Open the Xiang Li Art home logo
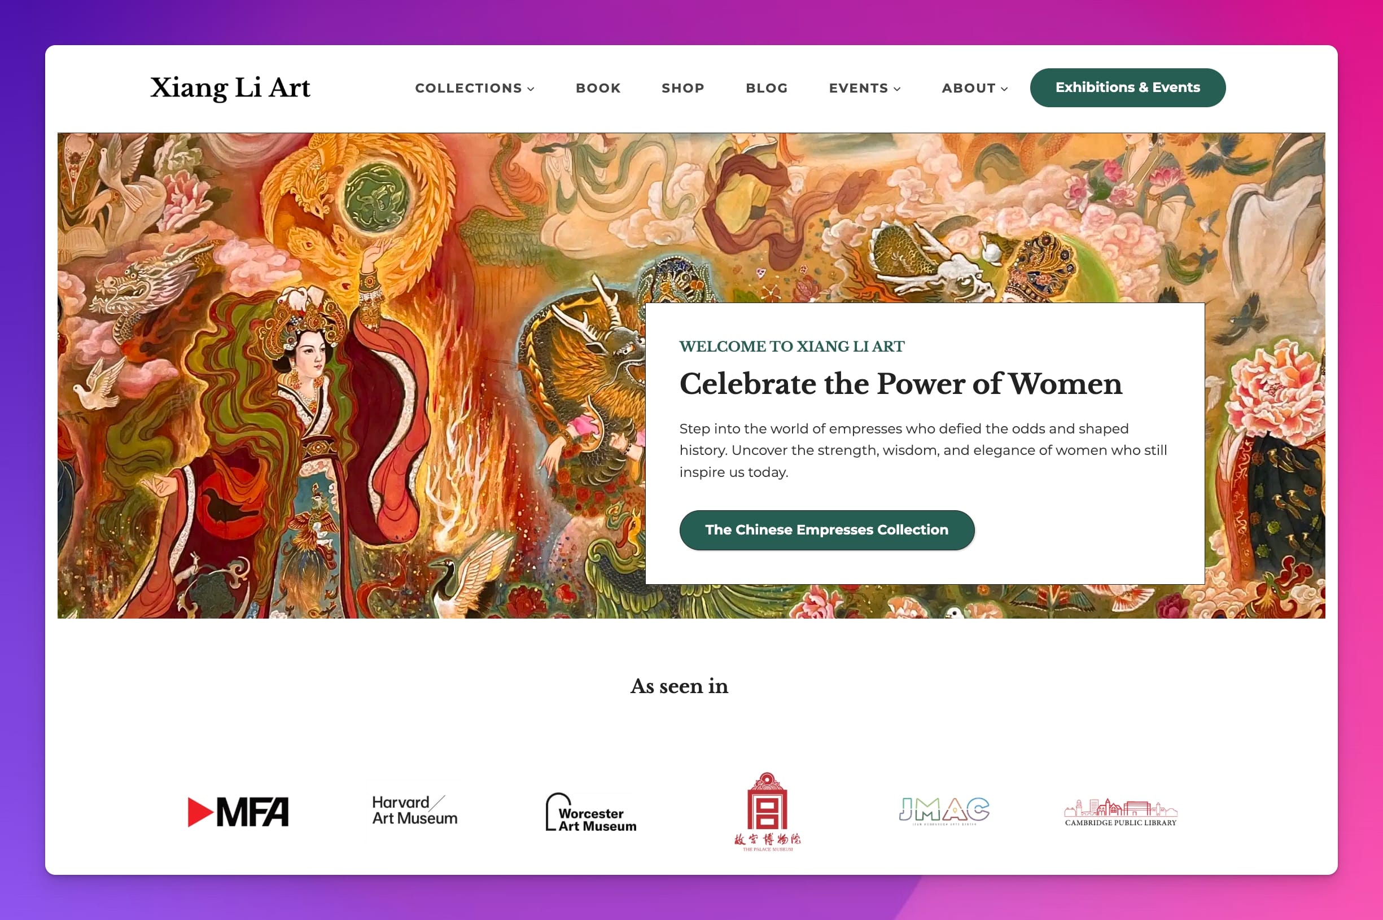Screen dimensions: 1383x920 coord(230,88)
